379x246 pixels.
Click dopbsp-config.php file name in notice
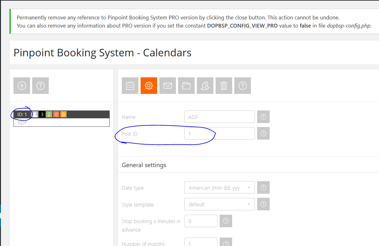click(349, 26)
